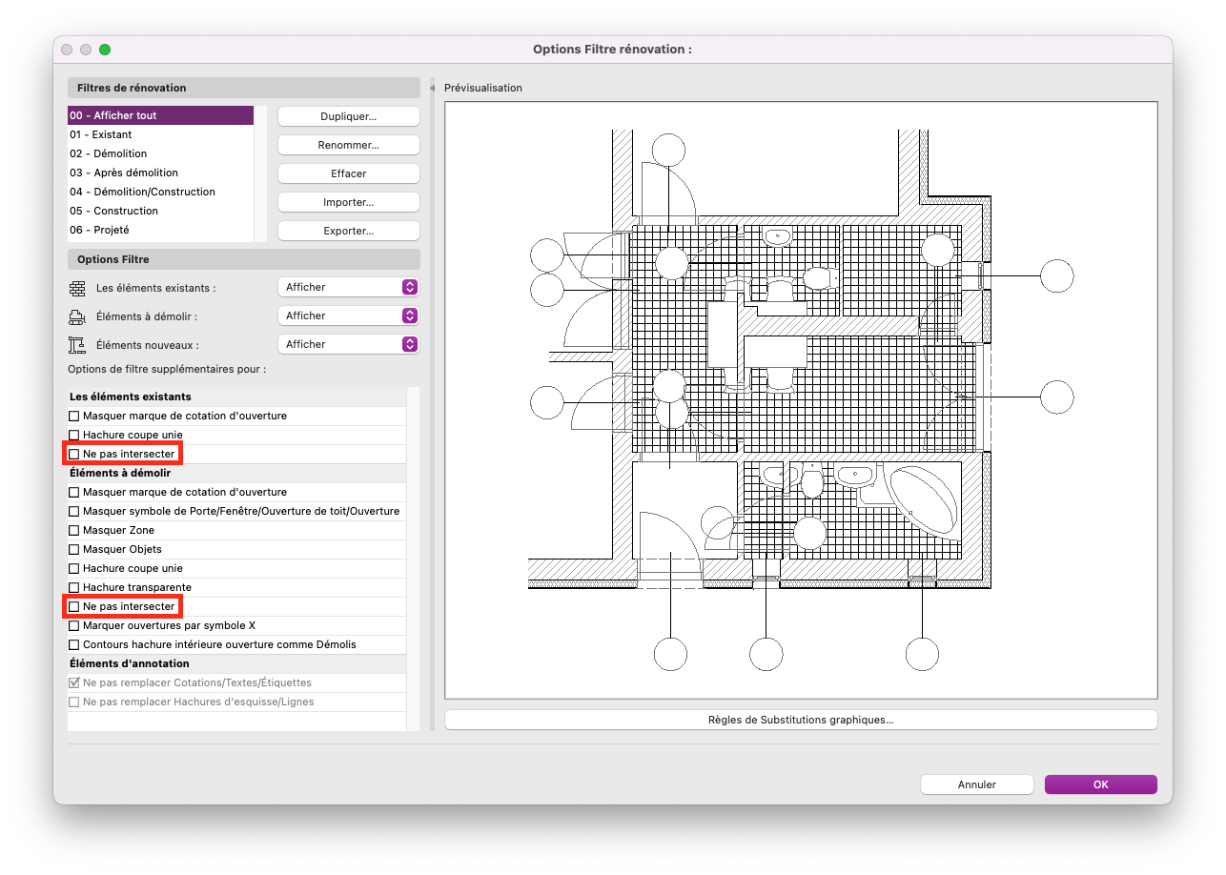Open 'Les éléments existants' dropdown
1226x875 pixels.
point(348,287)
